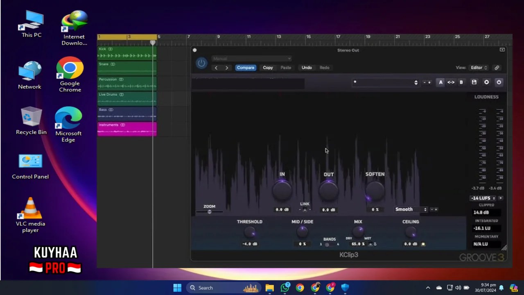Click the THRESHOLD value -4.0 dB
Viewport: 524px width, 295px height.
[x=250, y=244]
